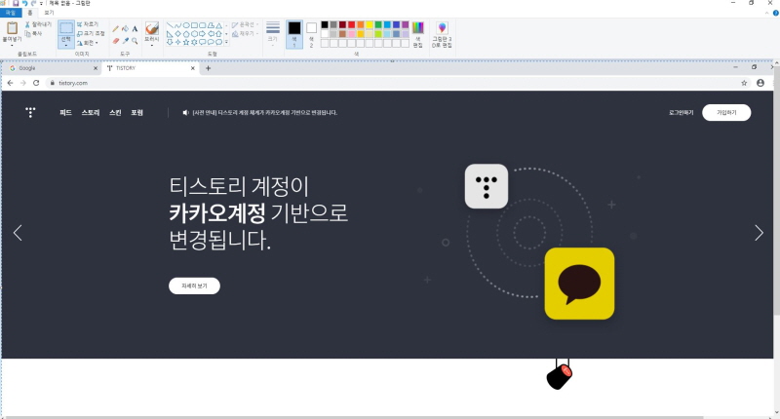Click 로그인하기 in the pasted Tistory page
This screenshot has width=780, height=419.
681,113
